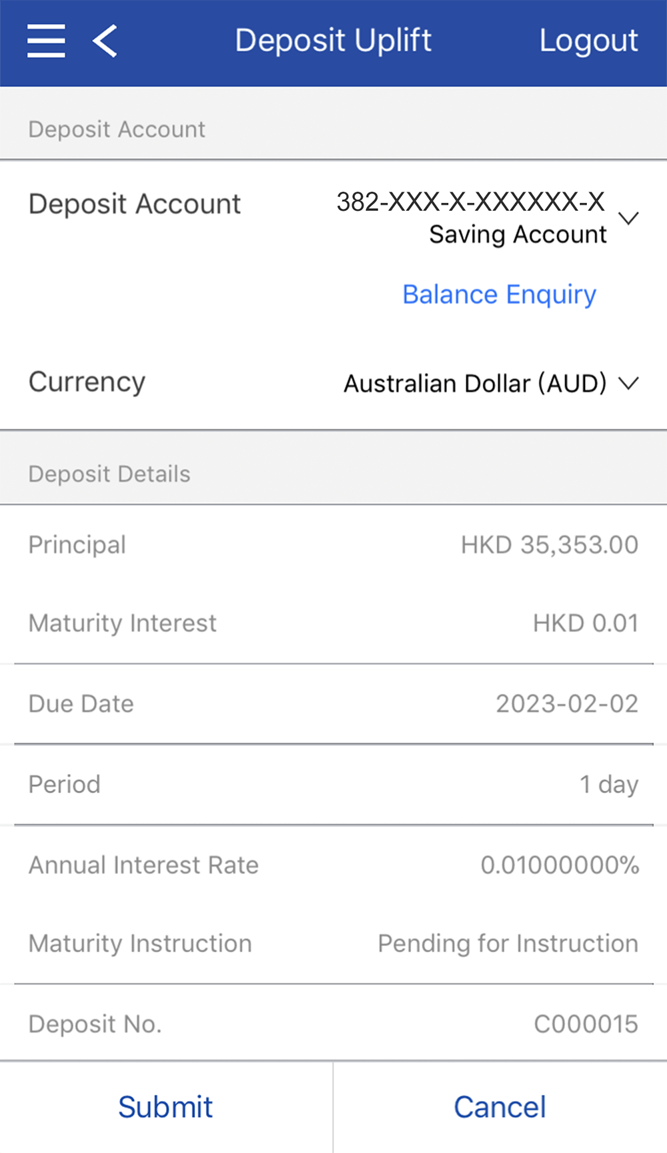Screen dimensions: 667x1153
Task: Open the hamburger menu icon
Action: pos(46,41)
